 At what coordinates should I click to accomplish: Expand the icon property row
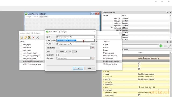tap(103, 71)
